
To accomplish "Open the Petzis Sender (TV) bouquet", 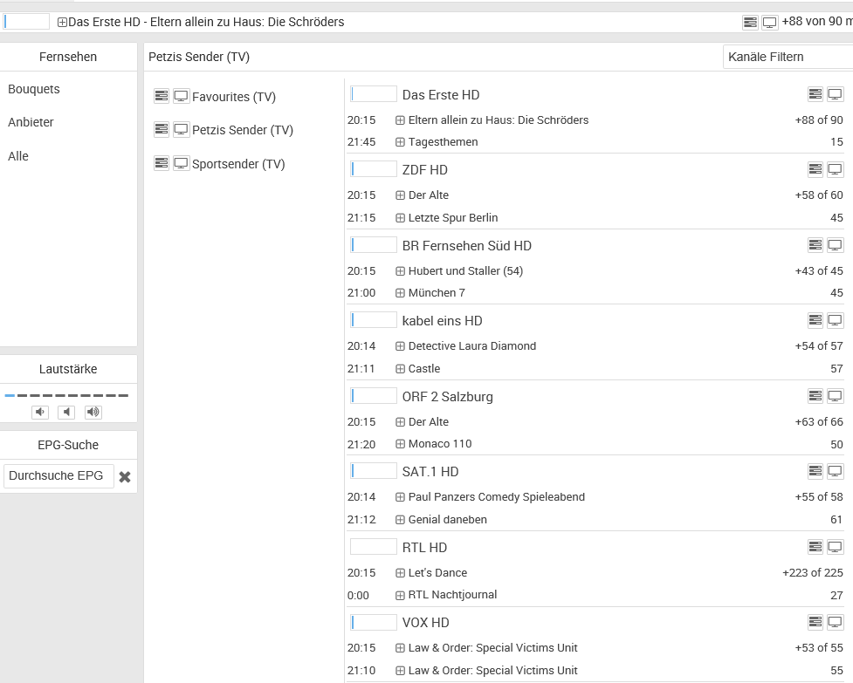I will click(243, 130).
